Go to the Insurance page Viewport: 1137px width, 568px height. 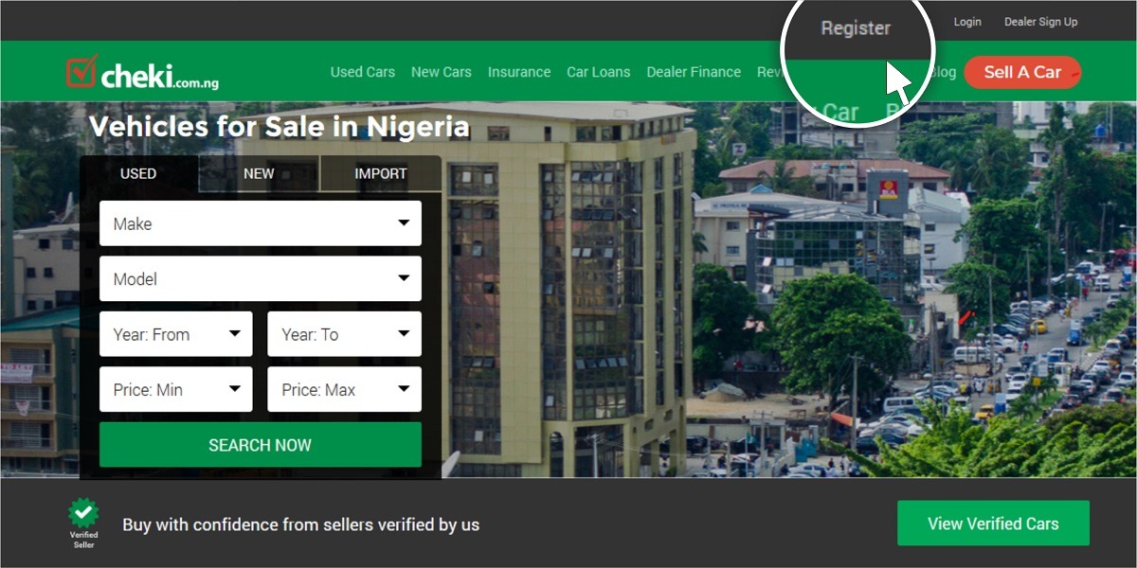pos(519,72)
